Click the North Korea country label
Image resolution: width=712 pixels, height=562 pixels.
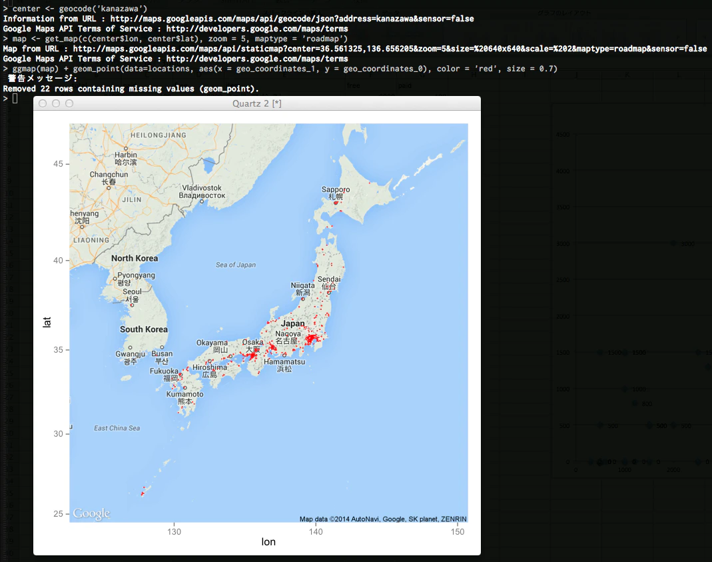point(135,258)
